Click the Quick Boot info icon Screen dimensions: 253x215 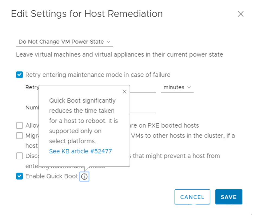pyautogui.click(x=84, y=177)
